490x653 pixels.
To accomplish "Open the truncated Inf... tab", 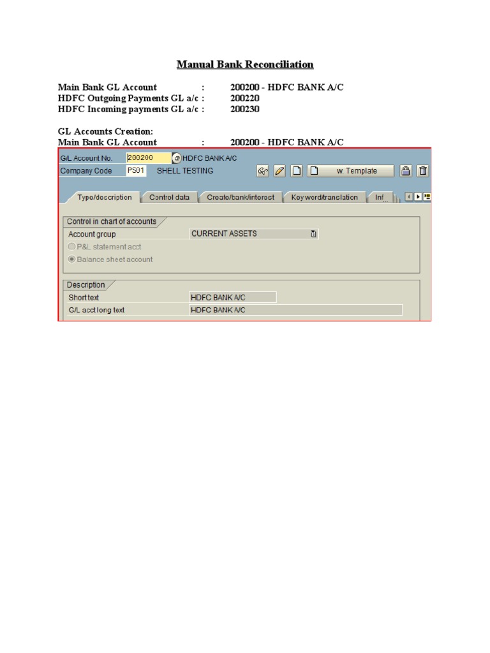I will (x=381, y=198).
